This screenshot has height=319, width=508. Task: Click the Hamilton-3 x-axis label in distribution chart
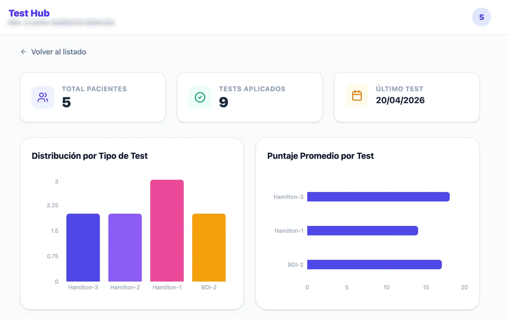[x=83, y=287]
